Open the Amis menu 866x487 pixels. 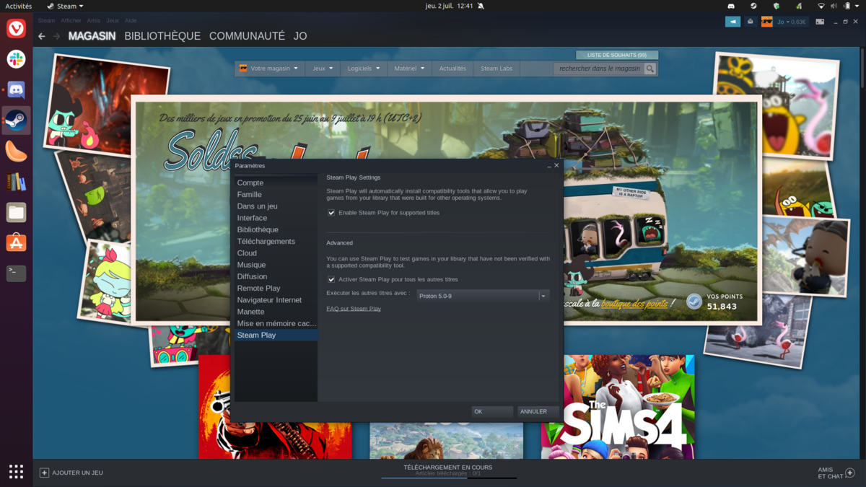pos(94,20)
